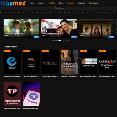The image size is (117, 117).
Task: Filter titles by letter D
Action: pos(19,12)
